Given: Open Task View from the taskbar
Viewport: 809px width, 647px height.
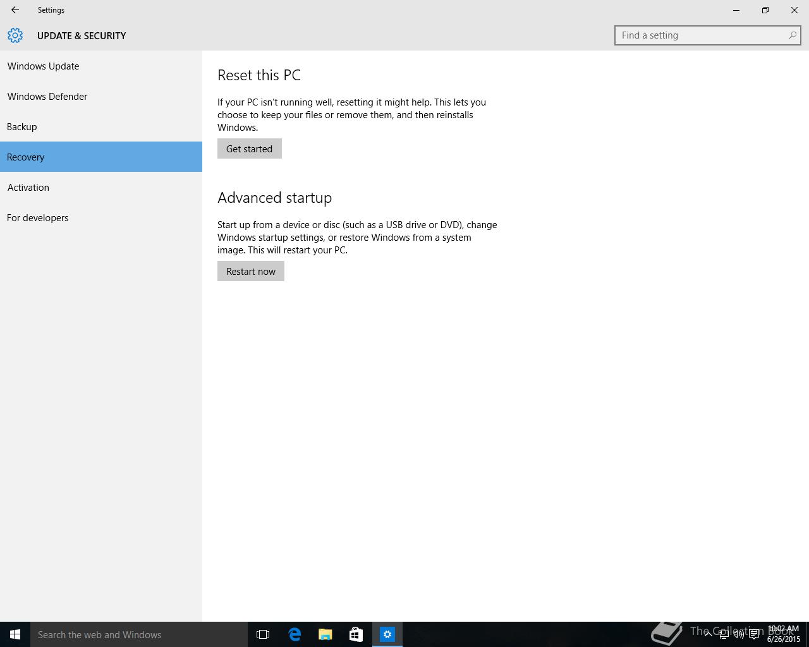Looking at the screenshot, I should point(263,634).
